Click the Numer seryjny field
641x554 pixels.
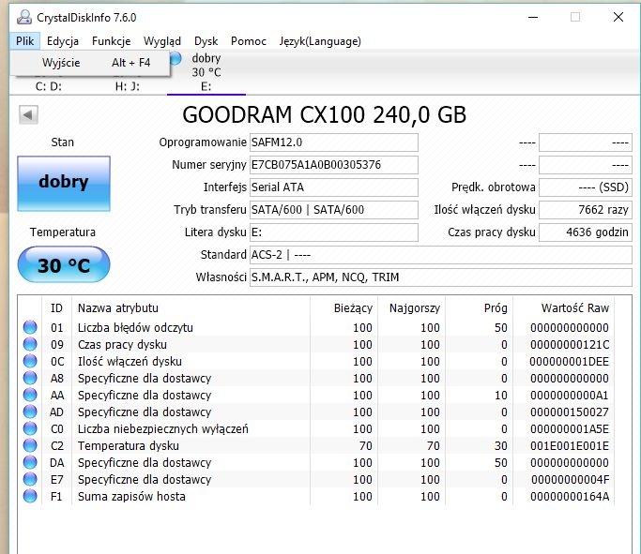click(333, 165)
